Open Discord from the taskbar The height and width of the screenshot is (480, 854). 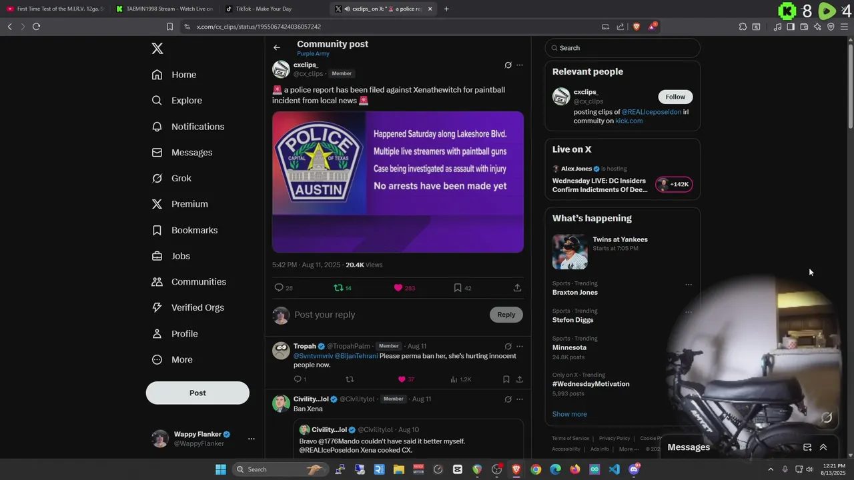tap(634, 469)
